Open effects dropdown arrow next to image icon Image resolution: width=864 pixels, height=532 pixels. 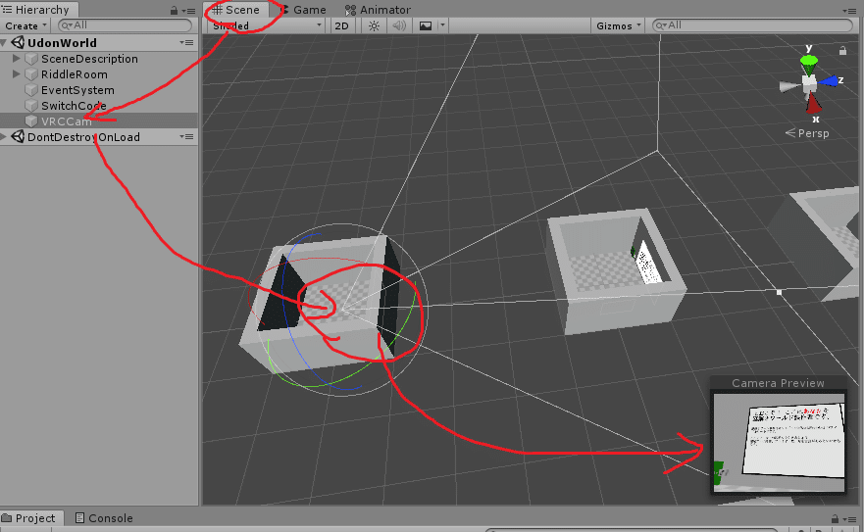click(x=442, y=25)
